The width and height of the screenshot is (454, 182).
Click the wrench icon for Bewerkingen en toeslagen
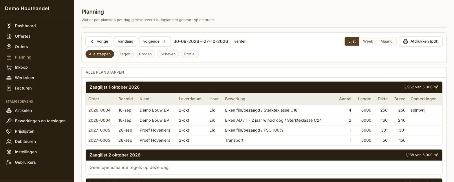9,121
